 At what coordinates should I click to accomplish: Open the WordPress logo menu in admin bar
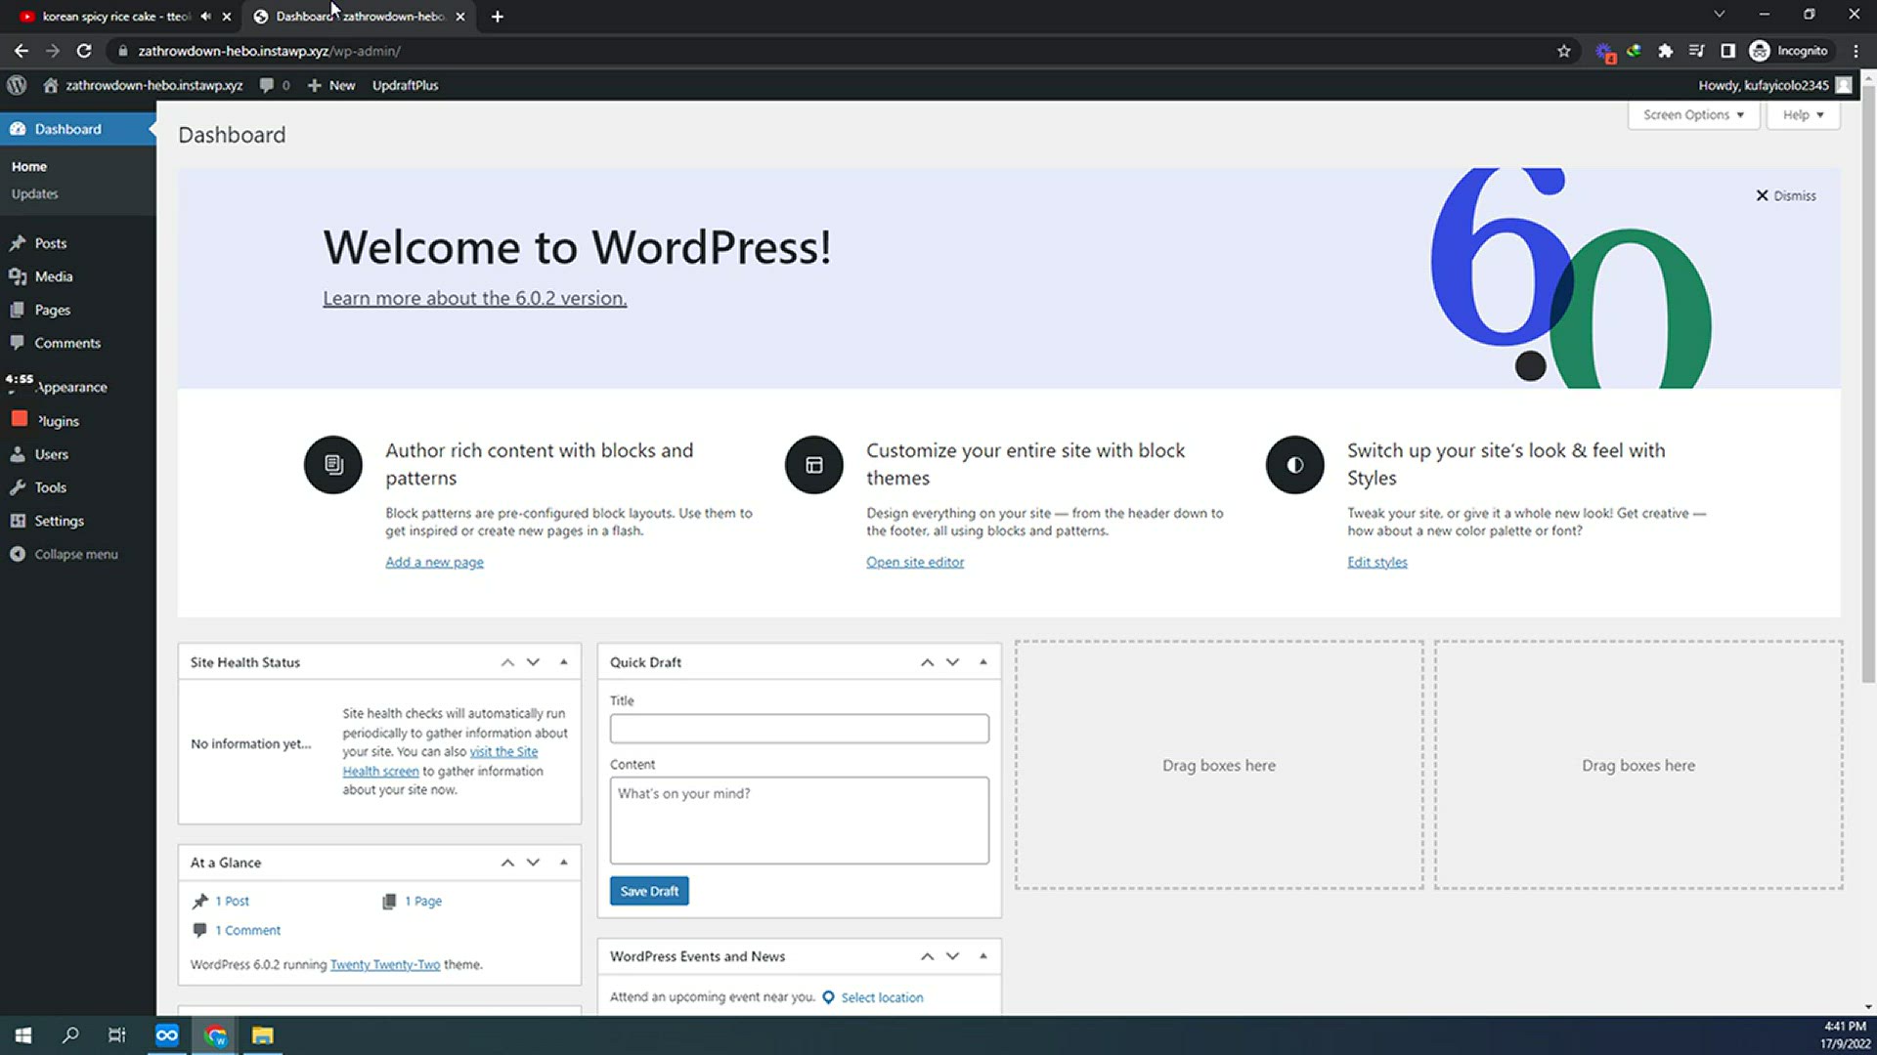point(17,85)
